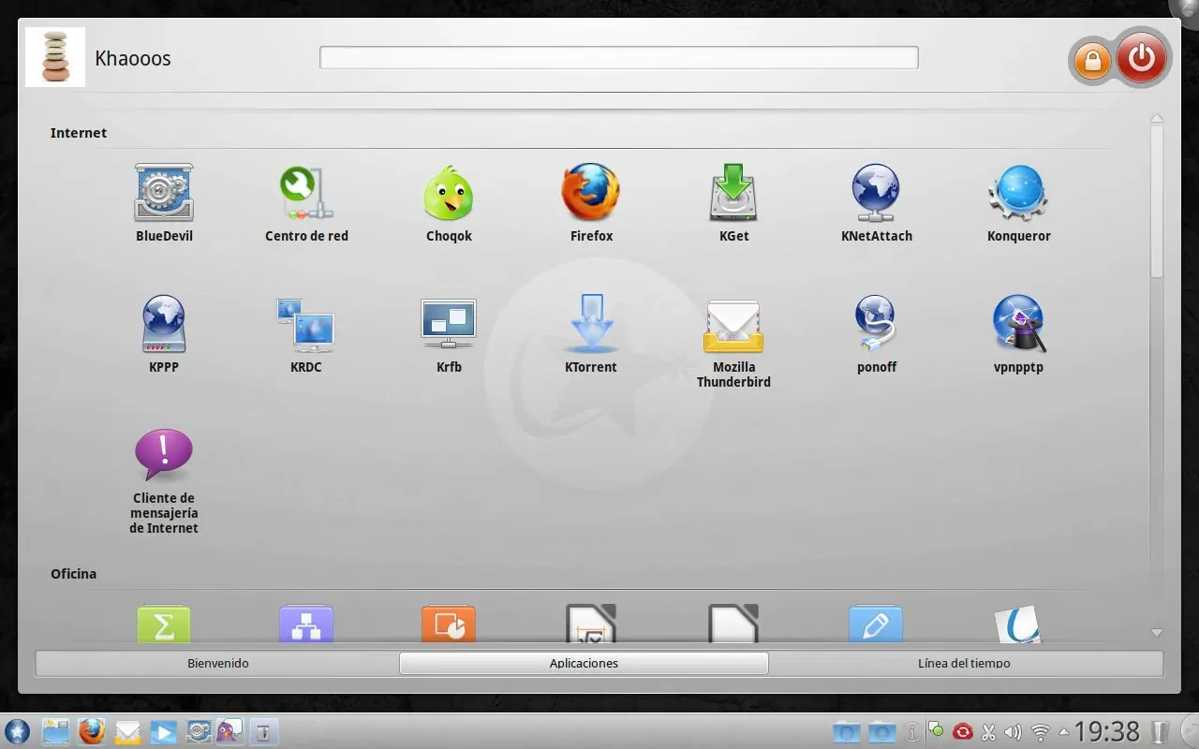Launch the BlueDevil Bluetooth app
The width and height of the screenshot is (1199, 749).
click(x=164, y=203)
